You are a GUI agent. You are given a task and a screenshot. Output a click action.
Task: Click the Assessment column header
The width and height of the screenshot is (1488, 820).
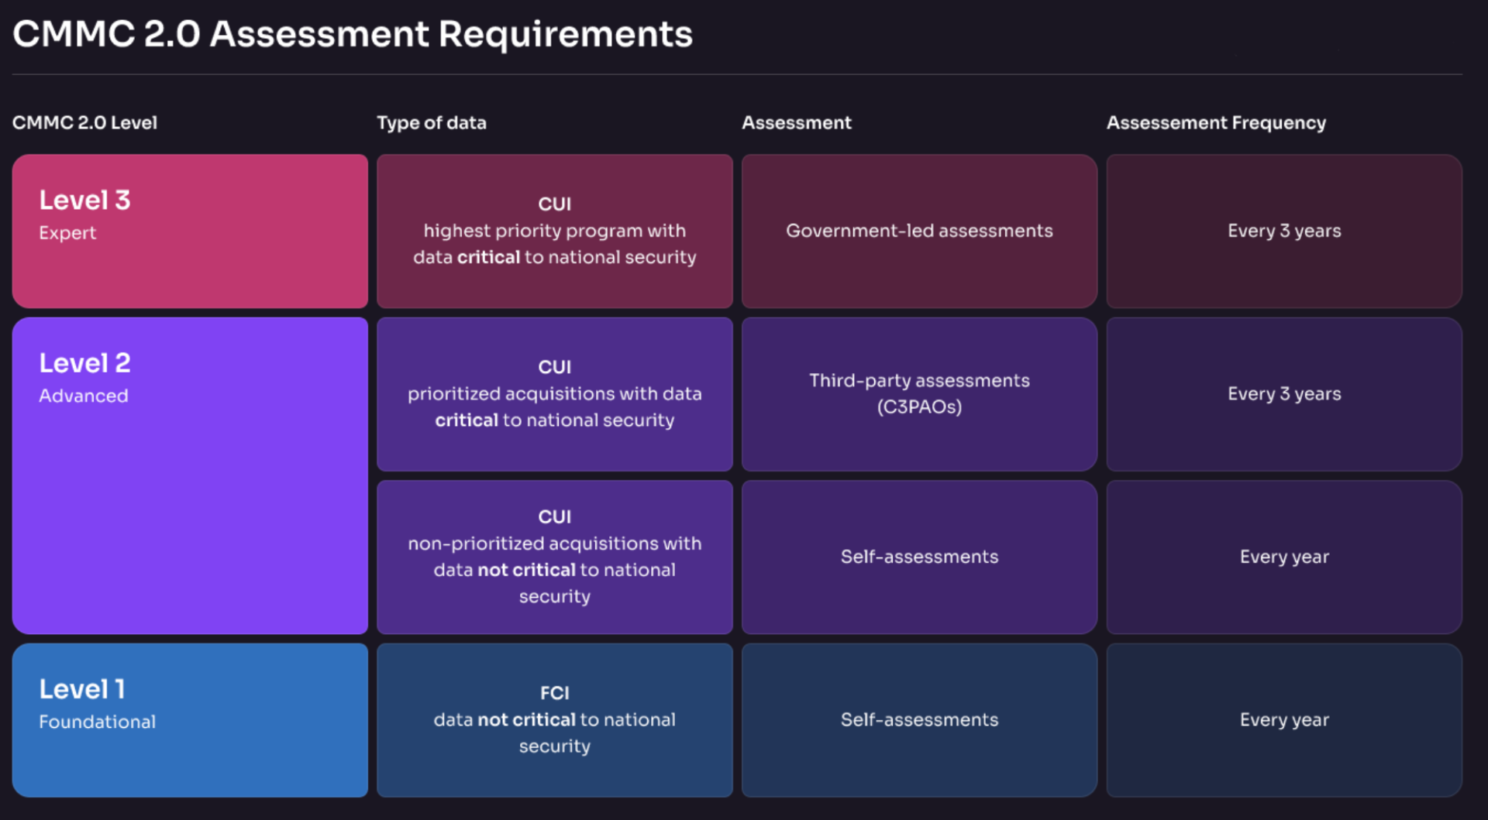pyautogui.click(x=797, y=122)
